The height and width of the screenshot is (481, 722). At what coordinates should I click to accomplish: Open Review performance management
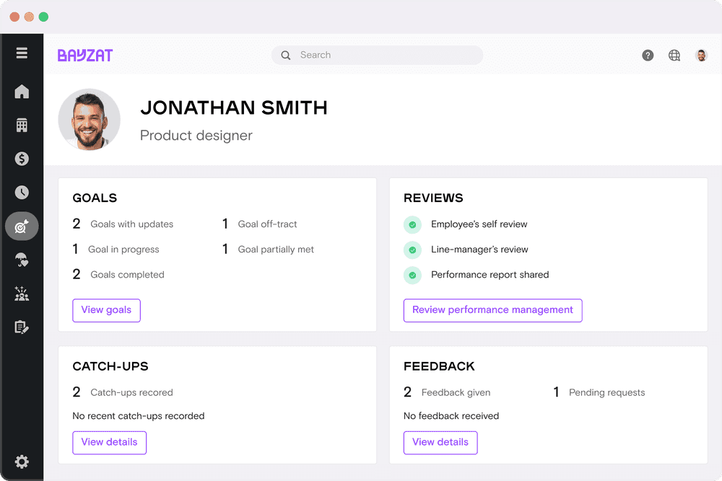coord(492,310)
